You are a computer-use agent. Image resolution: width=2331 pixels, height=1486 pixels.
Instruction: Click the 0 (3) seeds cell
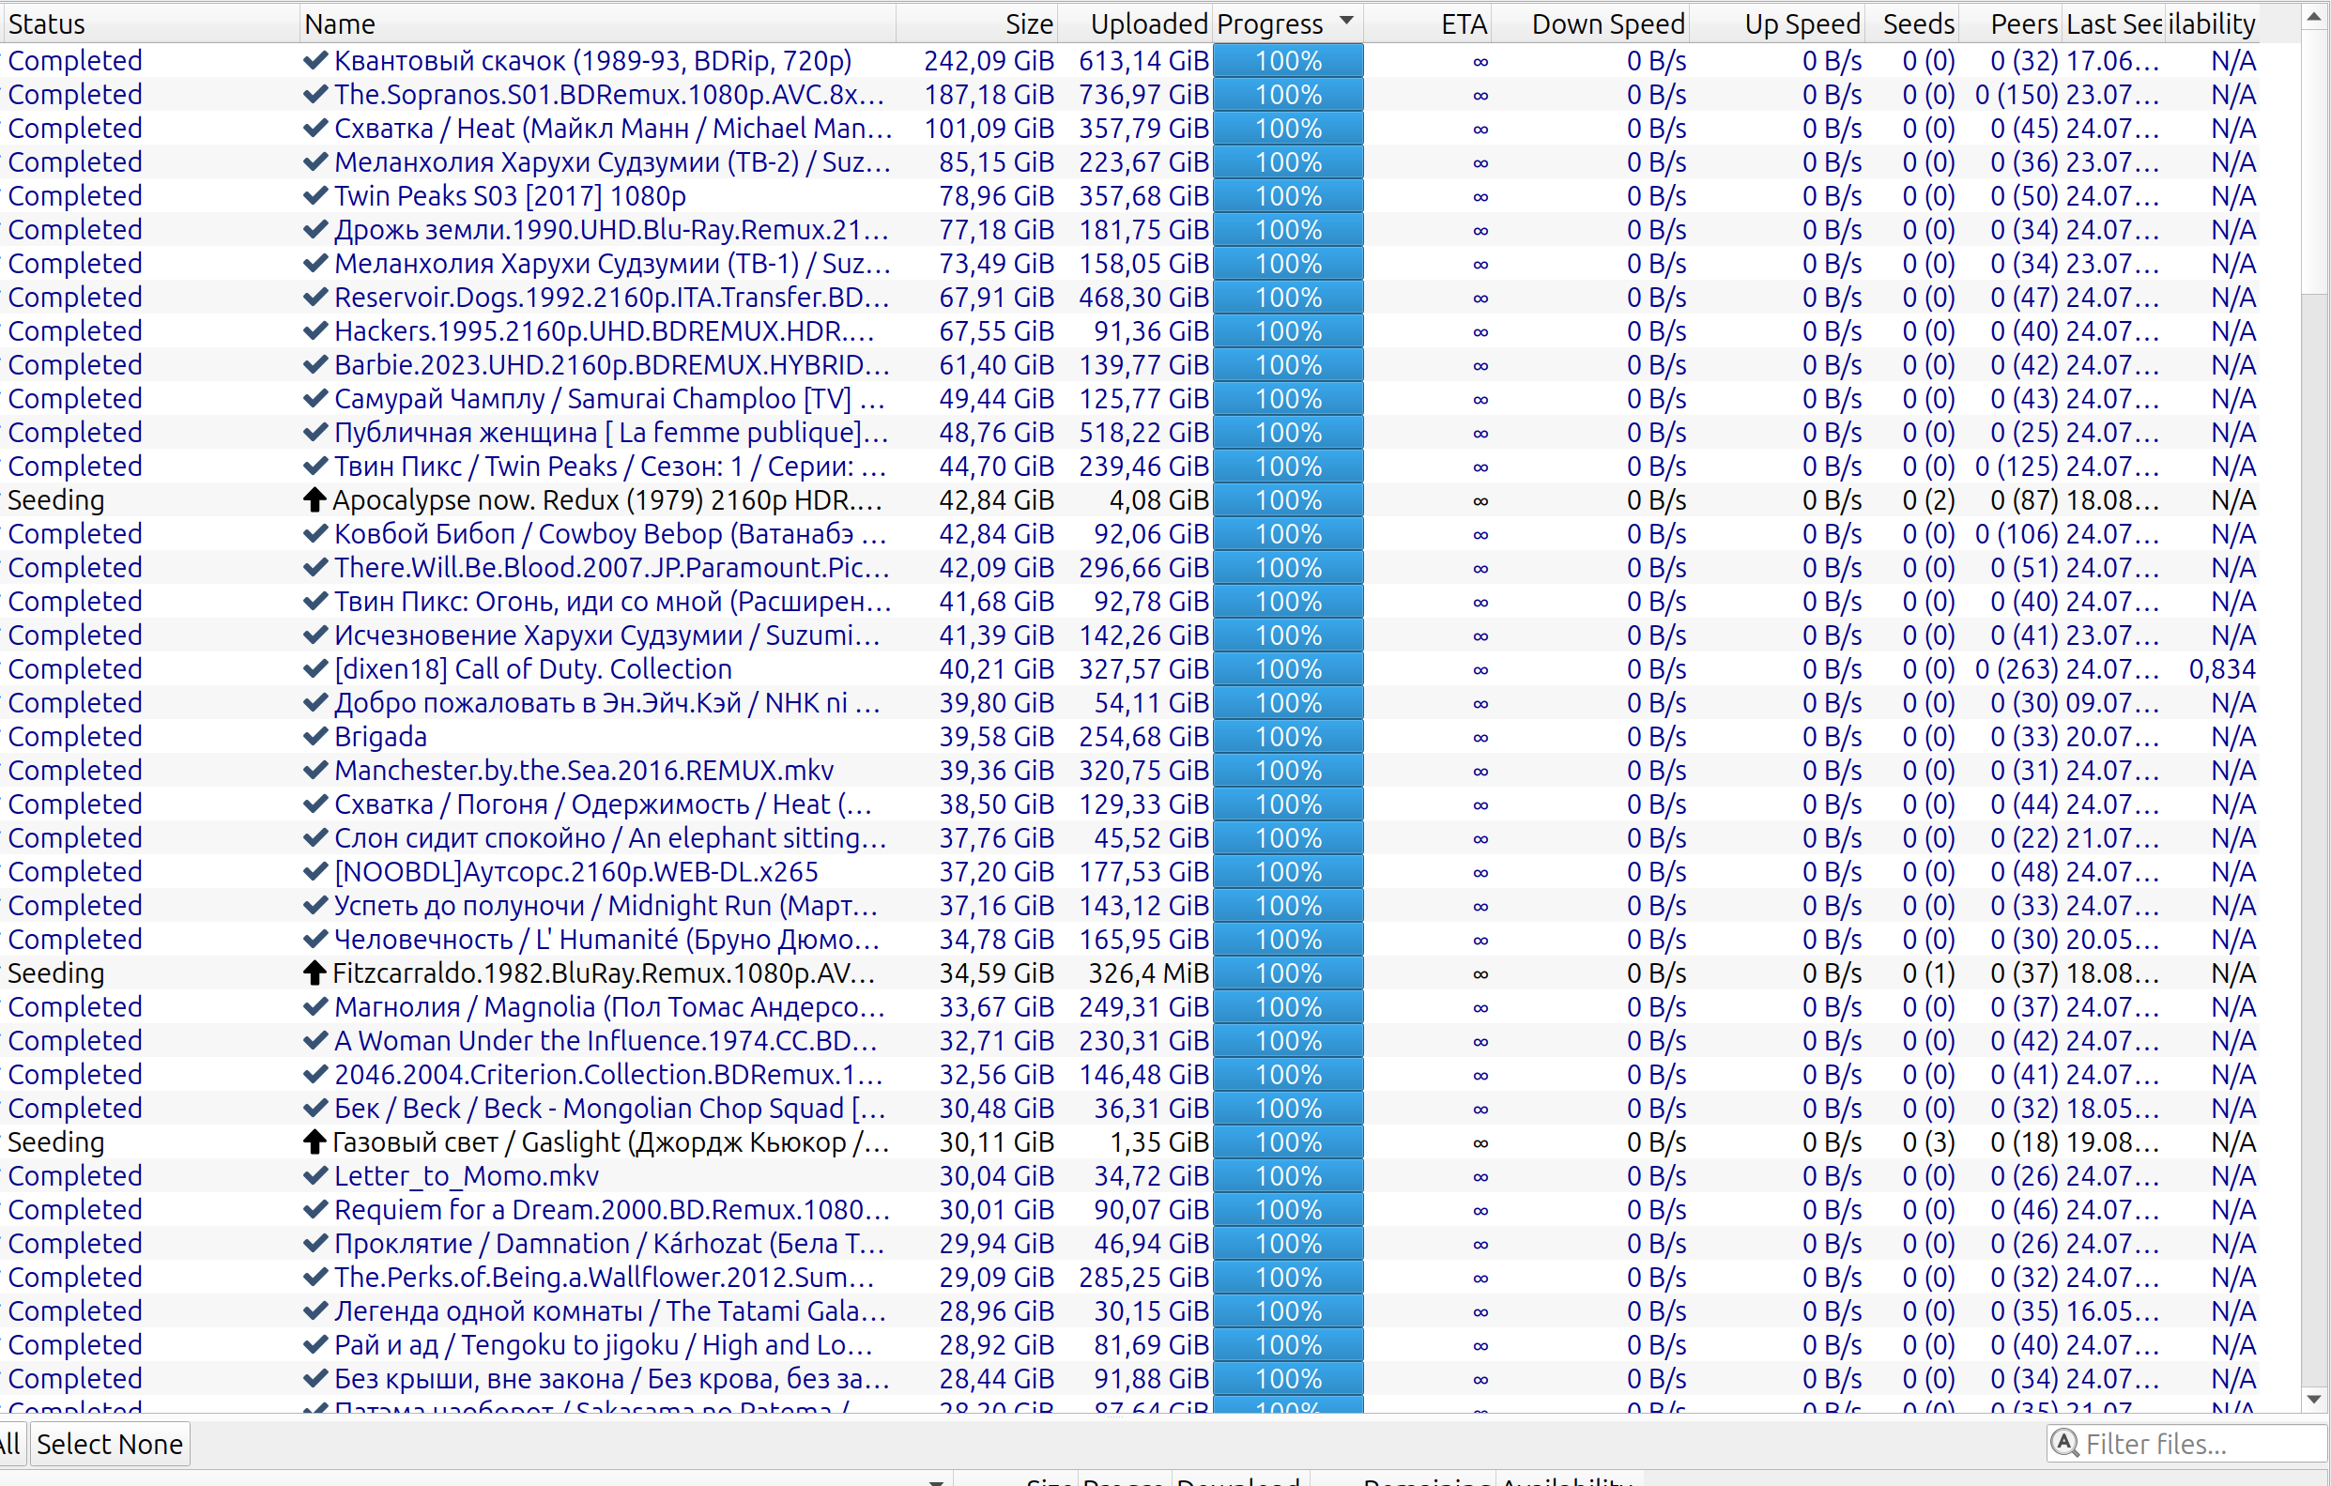(x=1928, y=1141)
